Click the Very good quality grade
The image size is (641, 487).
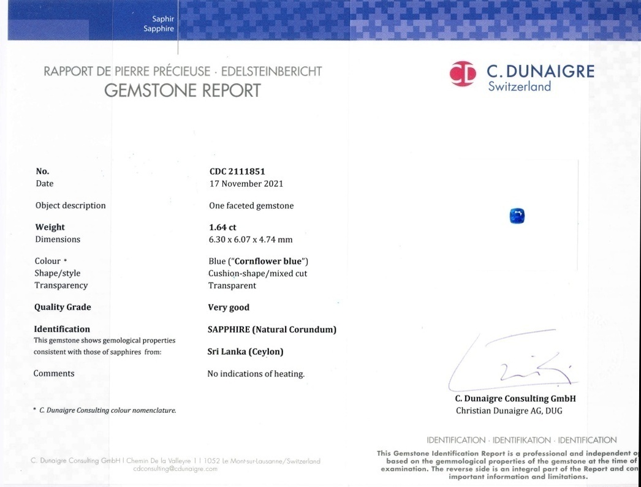click(x=229, y=308)
